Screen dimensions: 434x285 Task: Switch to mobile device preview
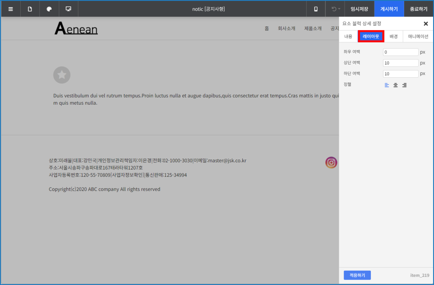(x=316, y=9)
